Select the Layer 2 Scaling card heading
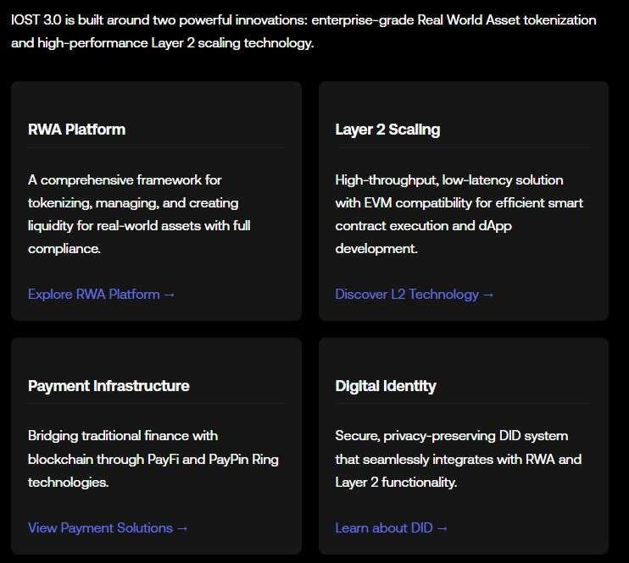Viewport: 629px width, 563px height. pyautogui.click(x=387, y=130)
